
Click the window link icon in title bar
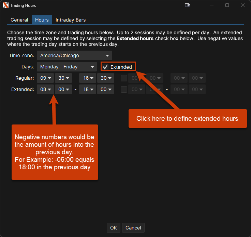[x=187, y=5]
